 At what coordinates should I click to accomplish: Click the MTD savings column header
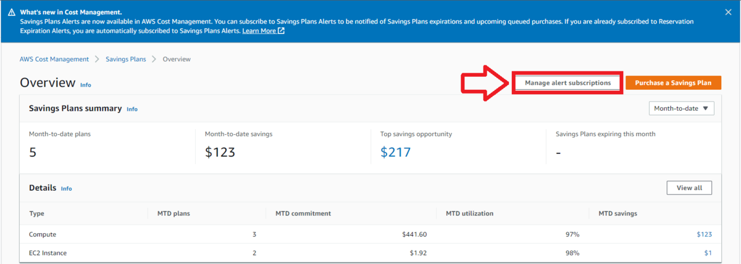pyautogui.click(x=617, y=214)
